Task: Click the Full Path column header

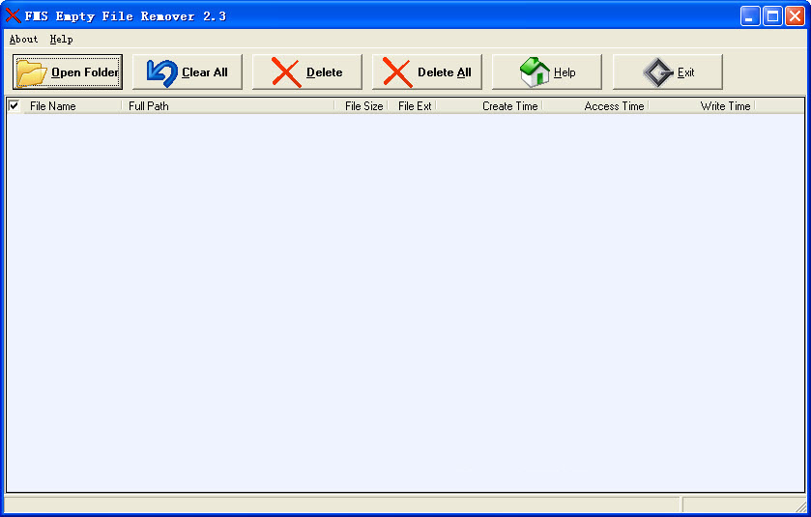Action: pyautogui.click(x=227, y=106)
